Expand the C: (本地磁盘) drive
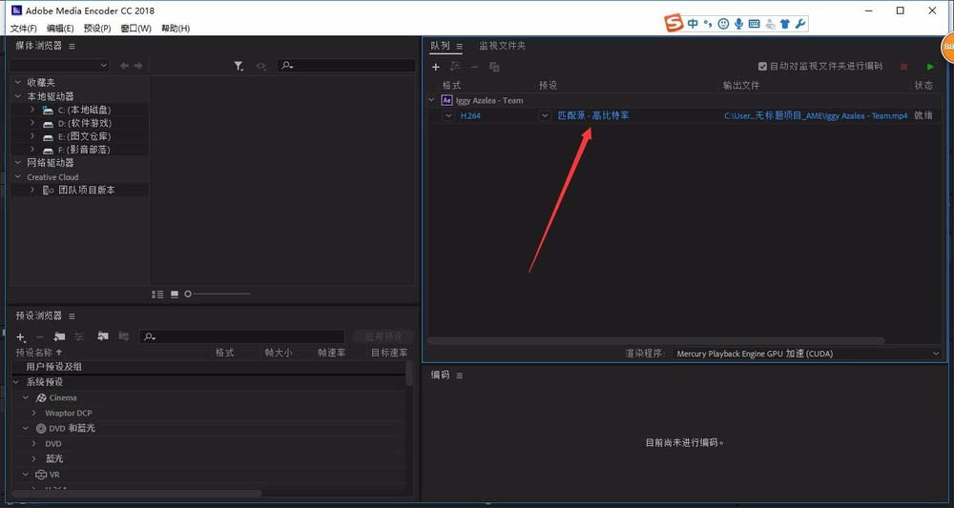The width and height of the screenshot is (954, 508). [x=32, y=110]
